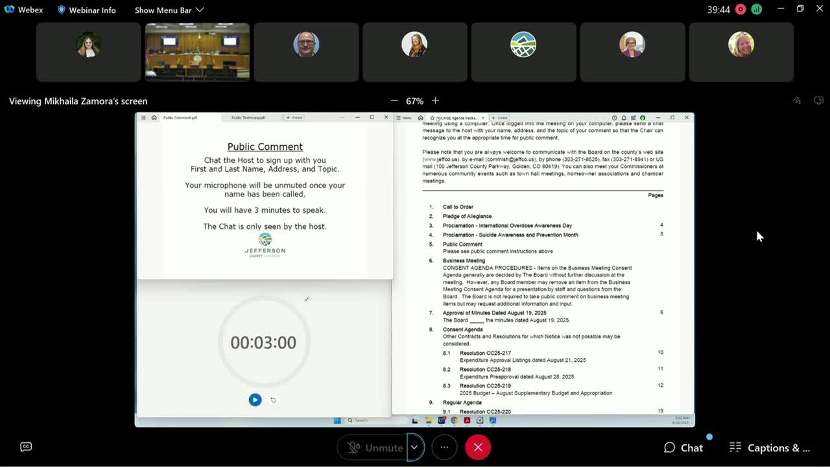The image size is (830, 467).
Task: Click 'Regular Agenda' item heading
Action: 462,403
